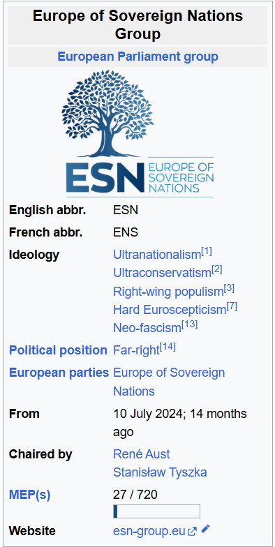
Task: Click the European parties label link
Action: (x=59, y=373)
